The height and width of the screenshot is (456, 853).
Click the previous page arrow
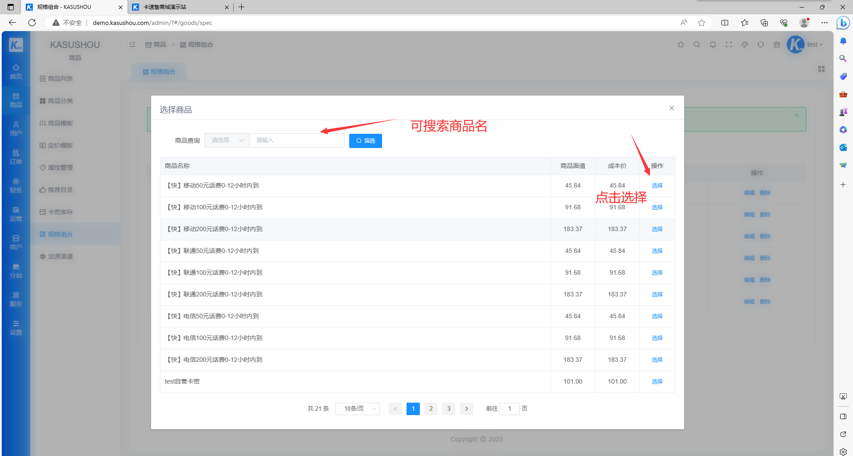(395, 408)
